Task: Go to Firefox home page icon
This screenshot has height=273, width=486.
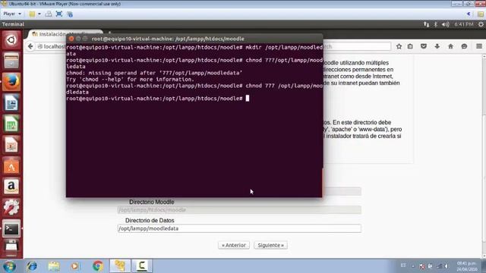Action: click(x=450, y=46)
